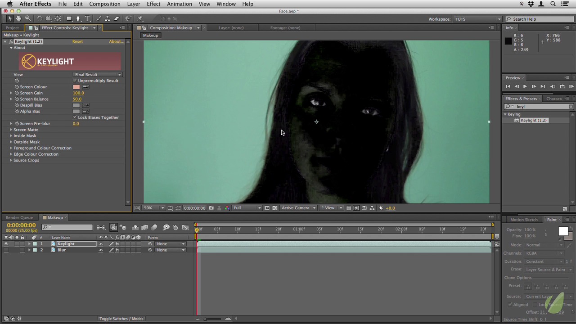This screenshot has height=324, width=576.
Task: Select the Clone Stamp tool
Action: pos(107,18)
